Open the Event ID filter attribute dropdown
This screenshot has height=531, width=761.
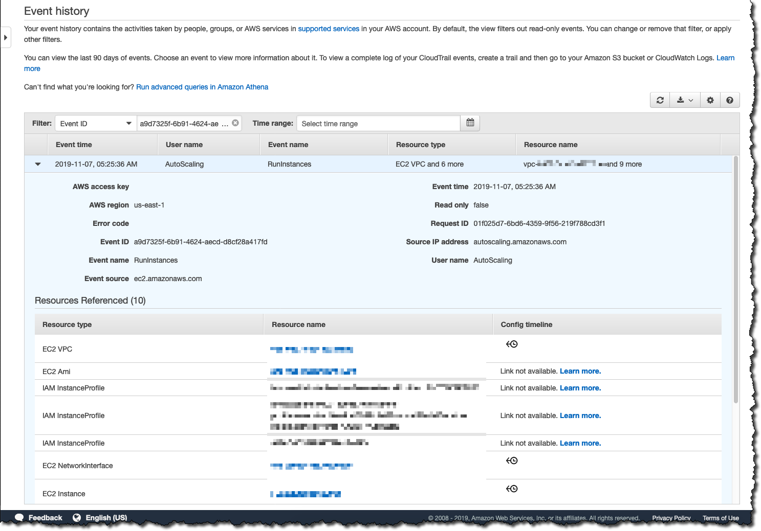click(x=95, y=123)
